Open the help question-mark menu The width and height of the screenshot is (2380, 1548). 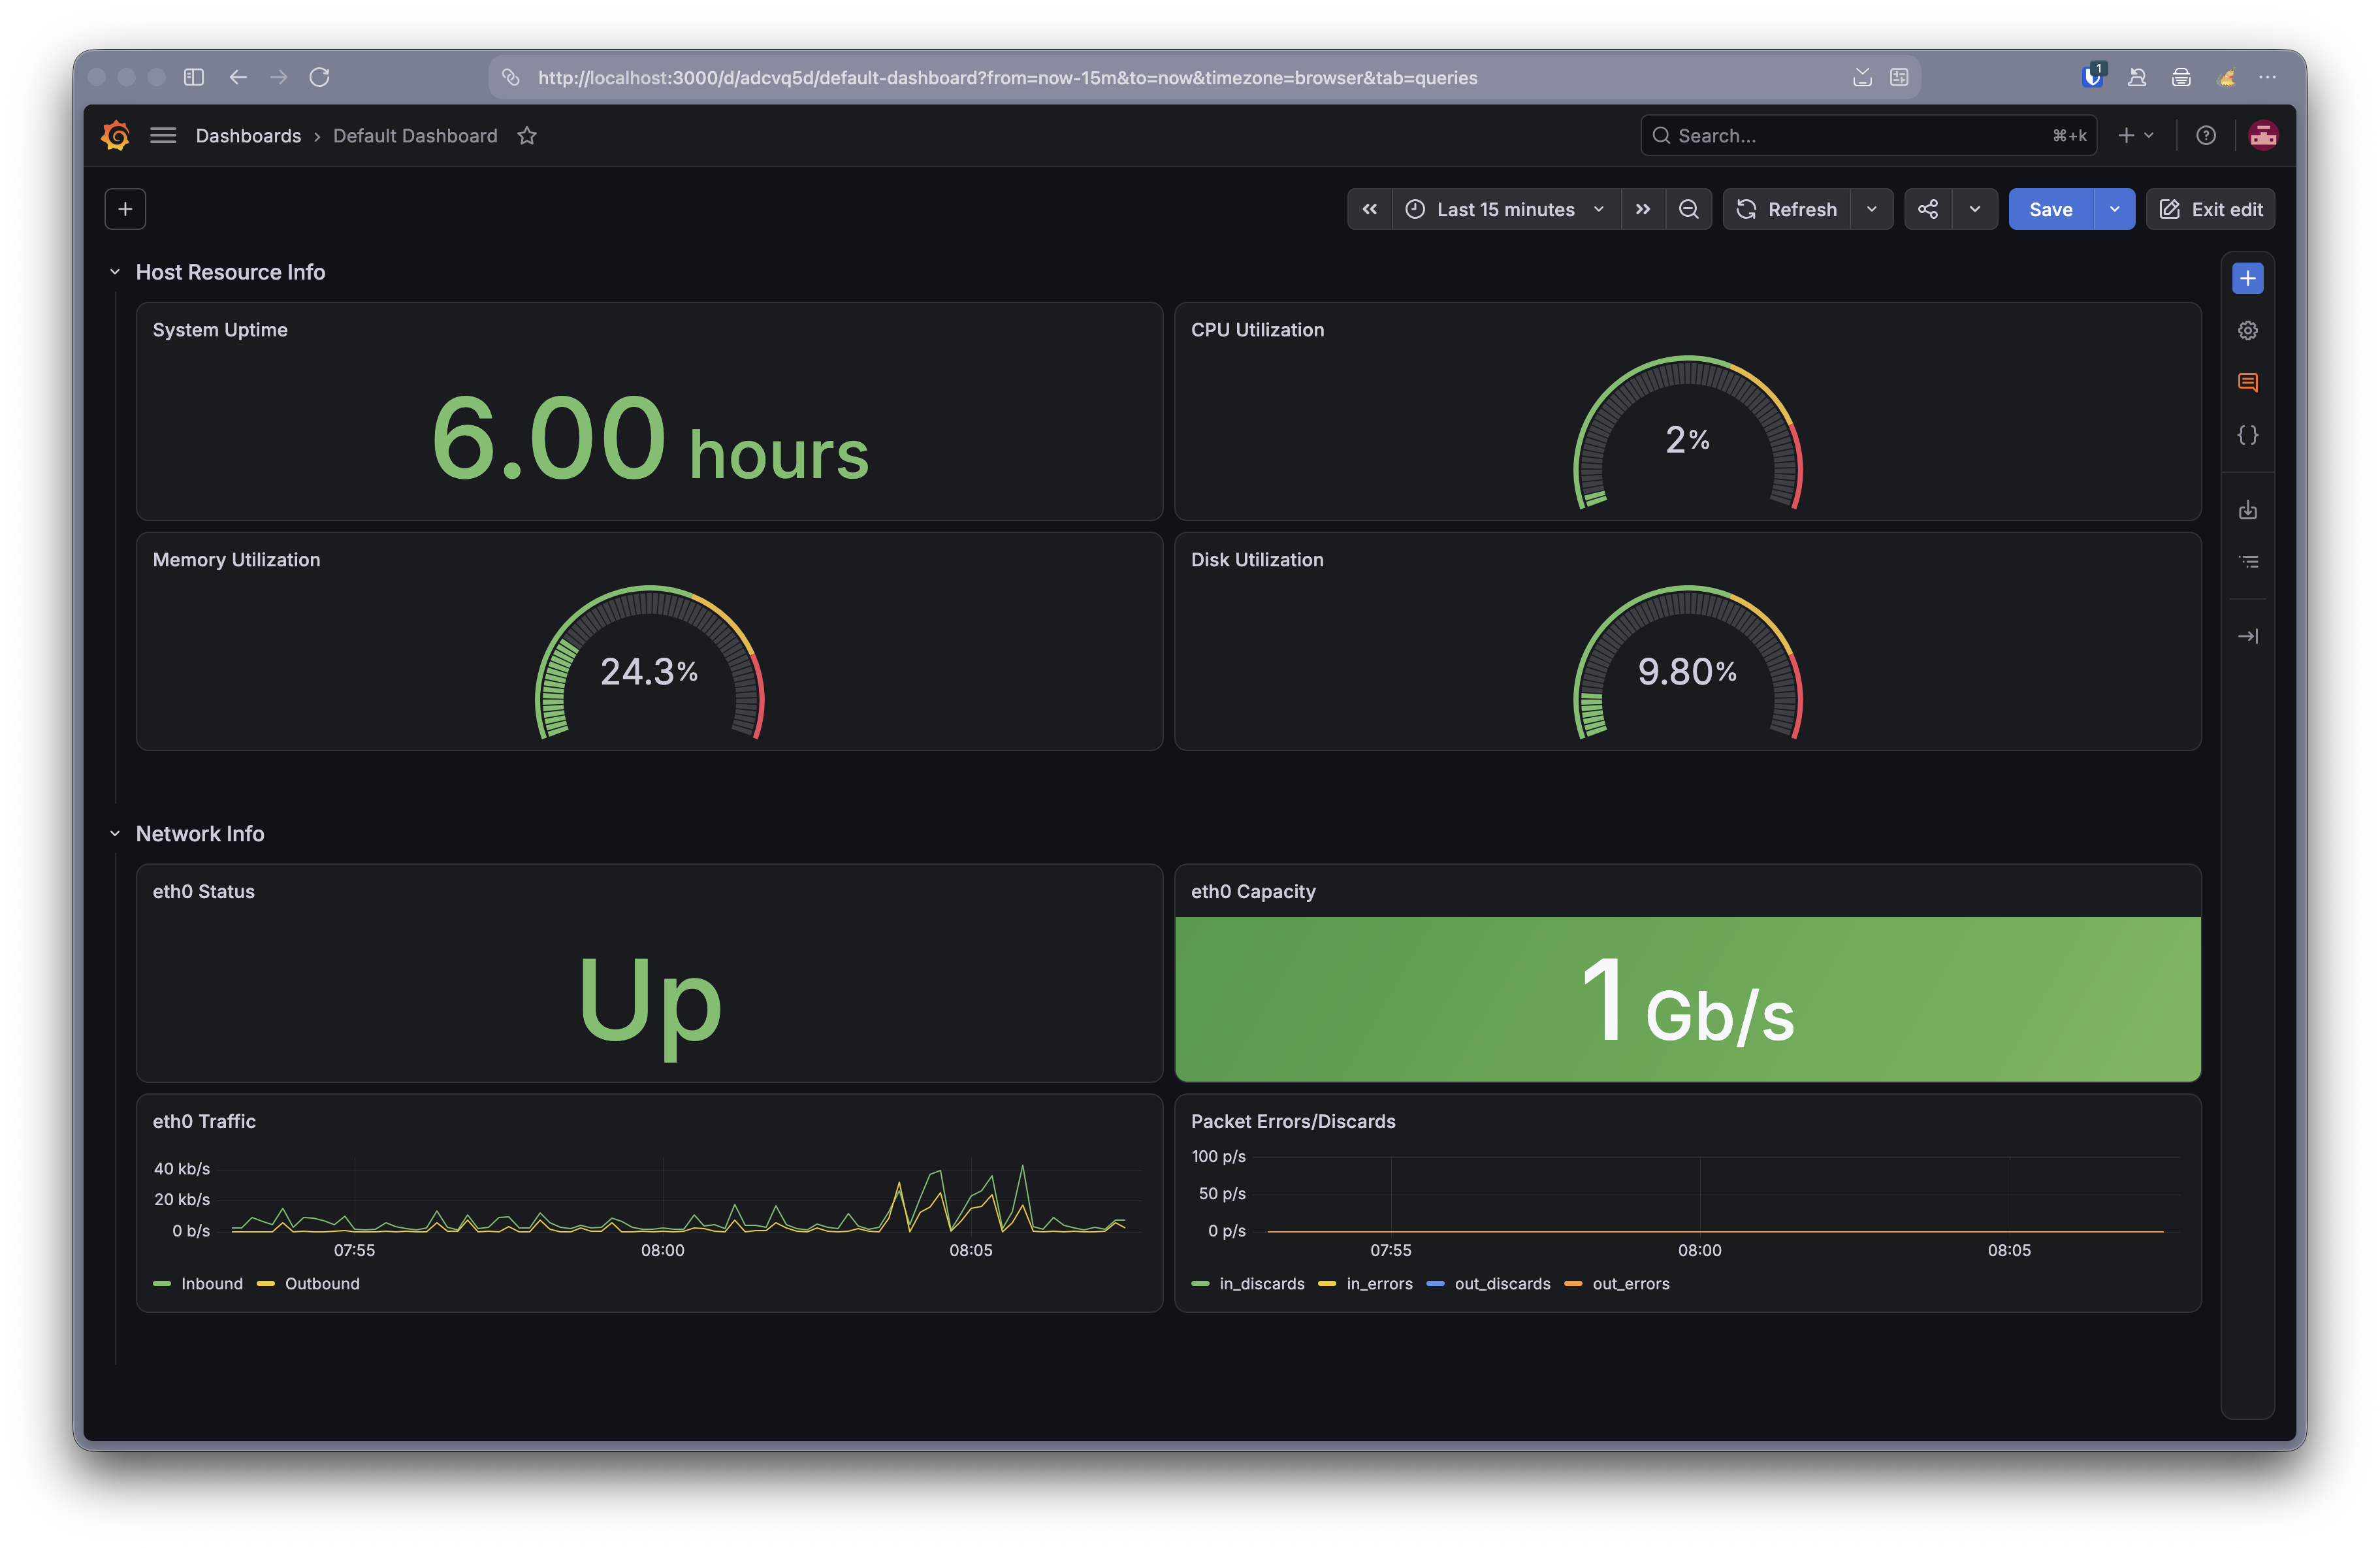click(x=2205, y=135)
